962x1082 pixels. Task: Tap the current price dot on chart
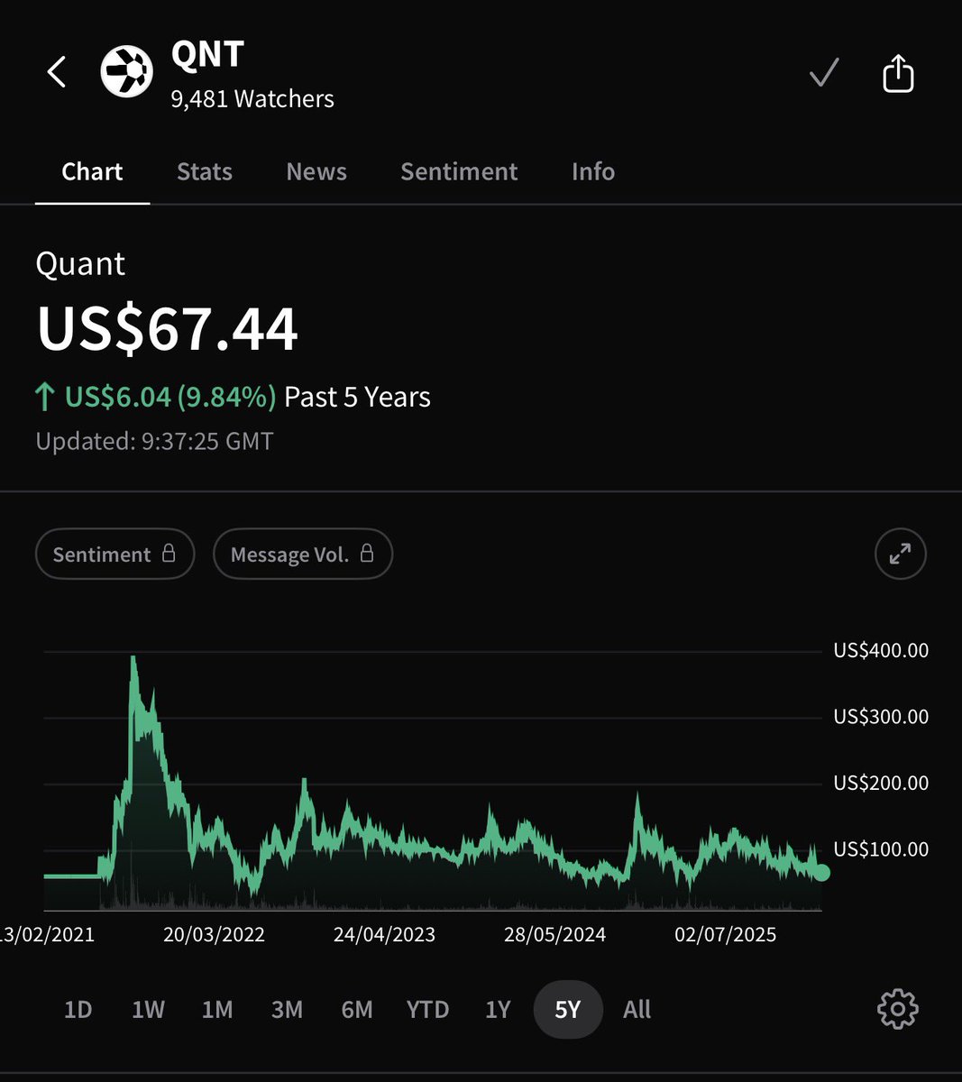pos(820,872)
